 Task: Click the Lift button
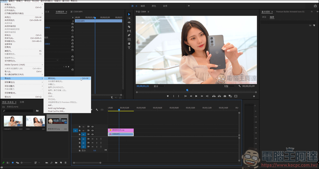coord(214,96)
